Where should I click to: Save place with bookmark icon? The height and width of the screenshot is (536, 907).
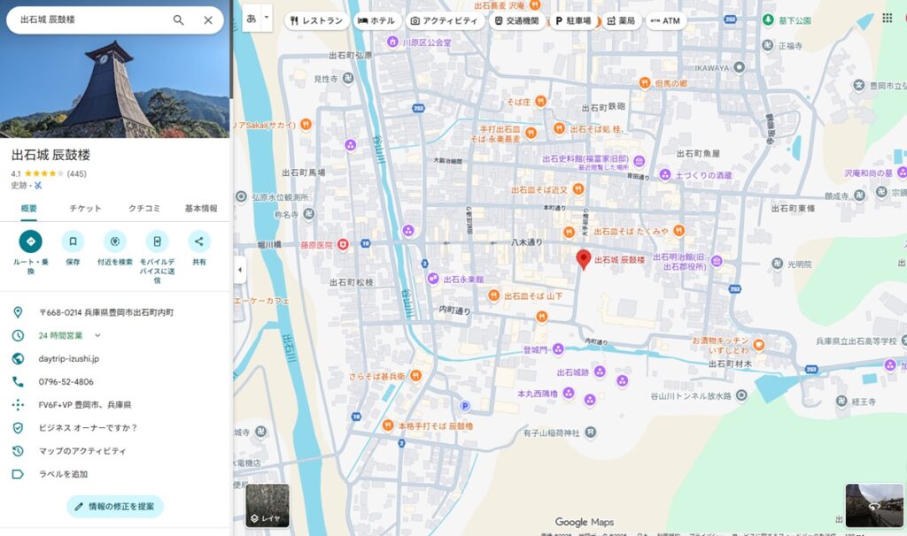coord(73,241)
